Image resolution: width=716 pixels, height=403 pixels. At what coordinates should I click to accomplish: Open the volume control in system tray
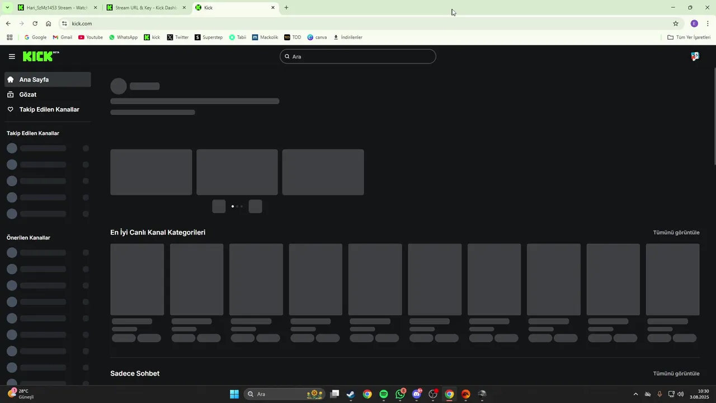coord(681,394)
